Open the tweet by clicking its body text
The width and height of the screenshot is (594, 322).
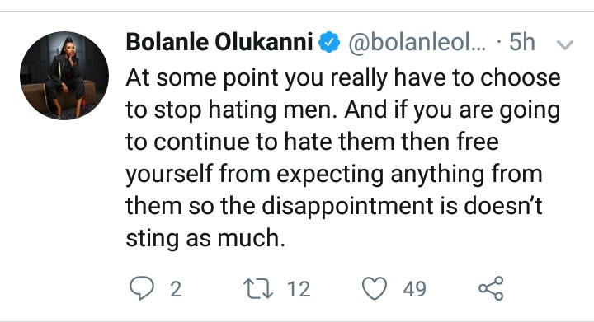[343, 158]
